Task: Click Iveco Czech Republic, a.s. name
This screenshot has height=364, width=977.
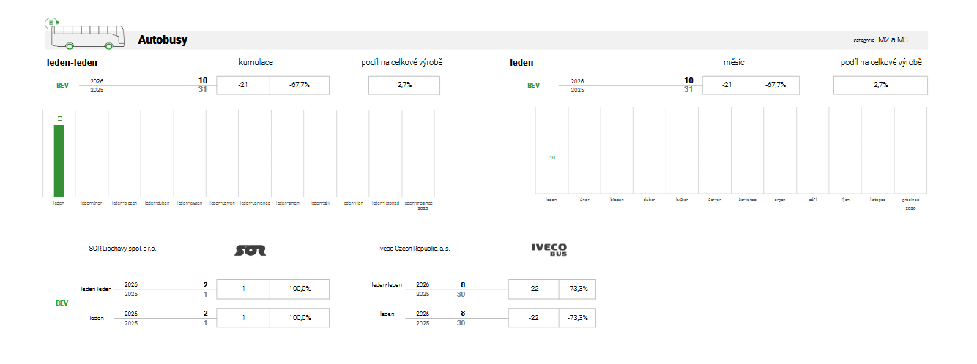Action: 414,249
